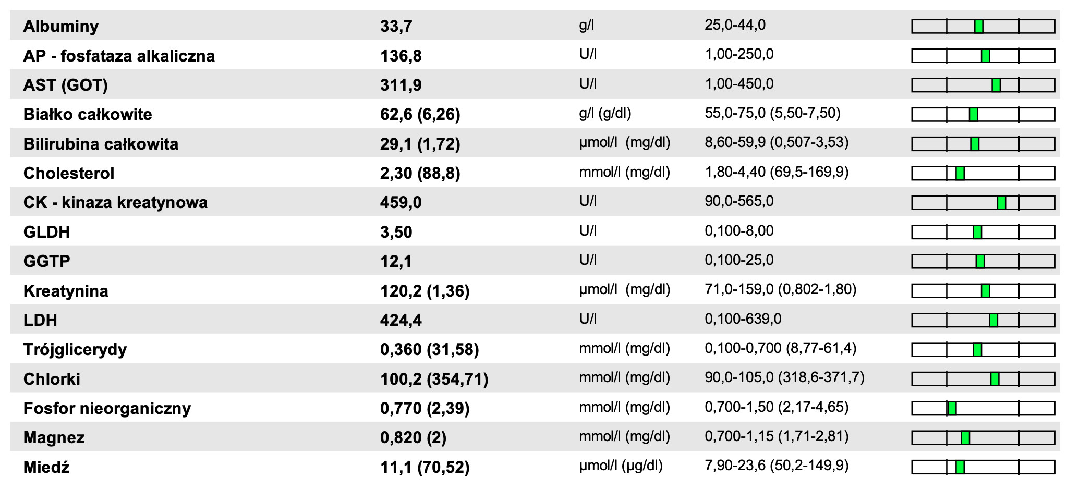This screenshot has width=1067, height=489.
Task: Click the green marker in the Albuminy range bar
Action: coord(979,27)
